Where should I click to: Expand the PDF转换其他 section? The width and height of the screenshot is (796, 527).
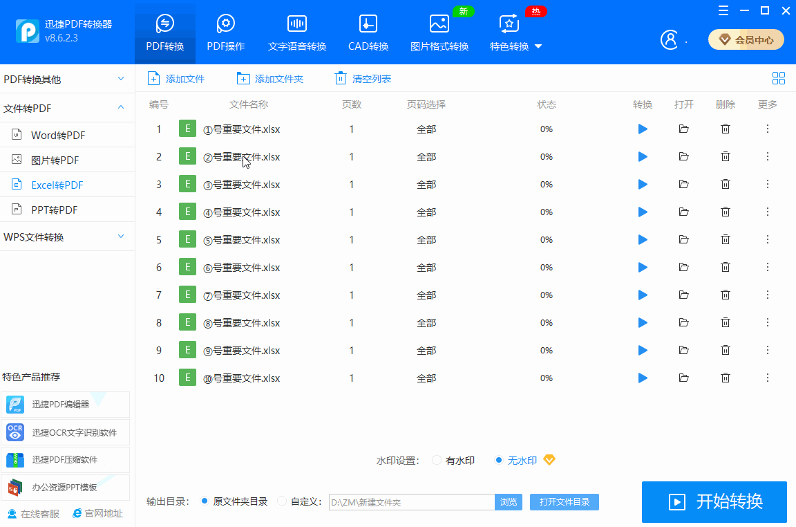67,80
